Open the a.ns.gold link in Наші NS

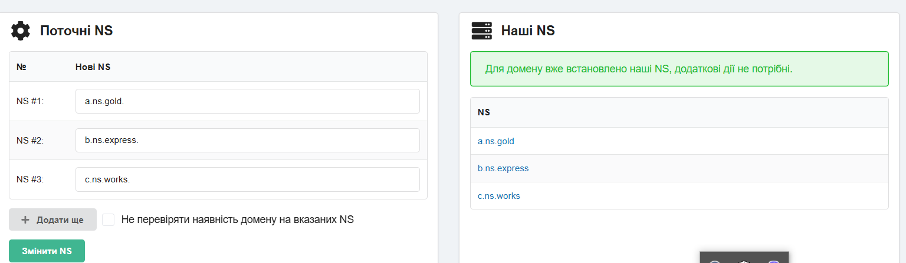click(496, 141)
